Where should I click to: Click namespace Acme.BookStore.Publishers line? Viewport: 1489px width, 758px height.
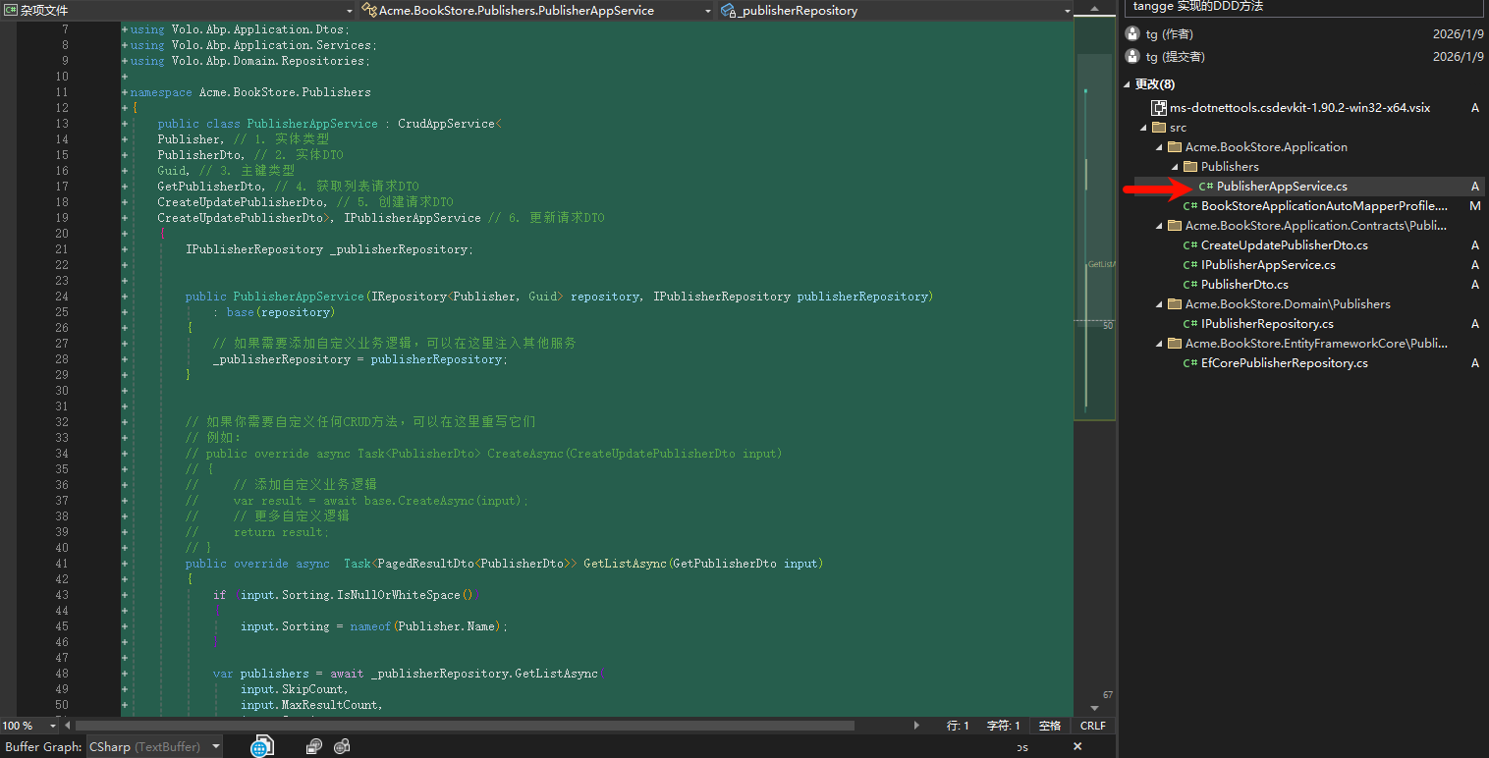[250, 92]
